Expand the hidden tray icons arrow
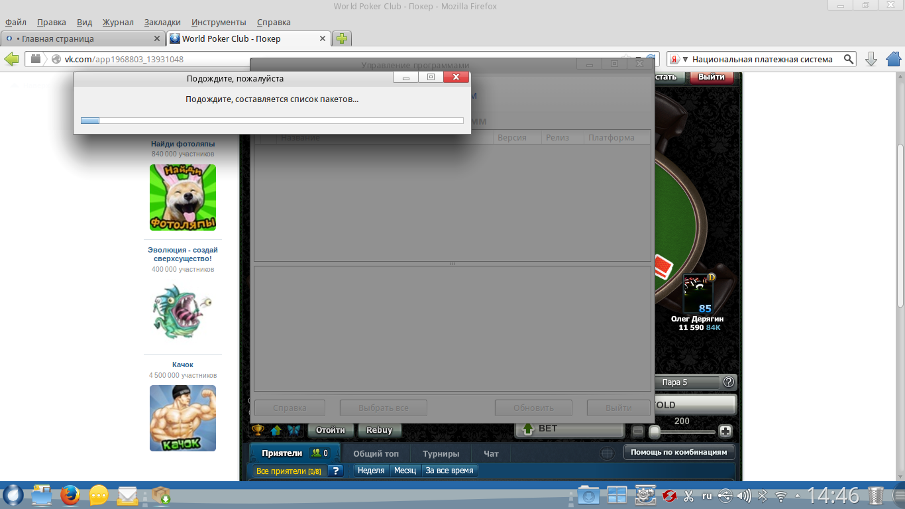 coord(797,496)
